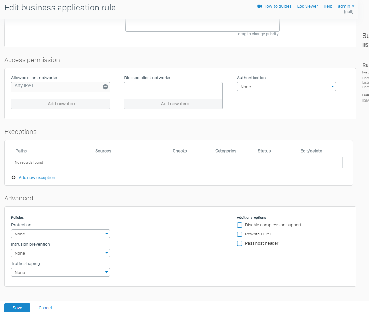The image size is (369, 312).
Task: Open the Authentication dropdown
Action: point(286,87)
